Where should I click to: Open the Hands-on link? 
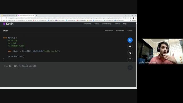click(109, 31)
